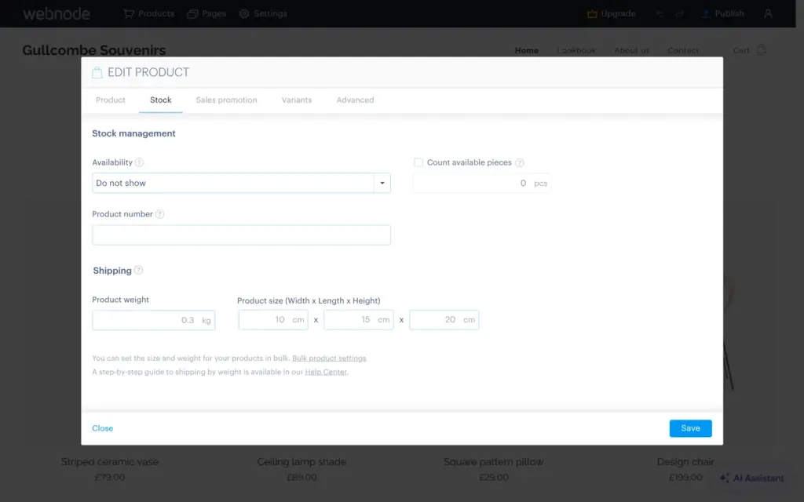The image size is (804, 502).
Task: Click the available pieces quantity field
Action: [x=482, y=184]
